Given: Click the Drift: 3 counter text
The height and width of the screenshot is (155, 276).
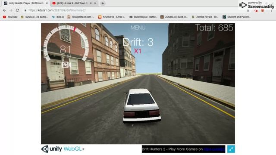Looking at the screenshot, I should [x=138, y=42].
